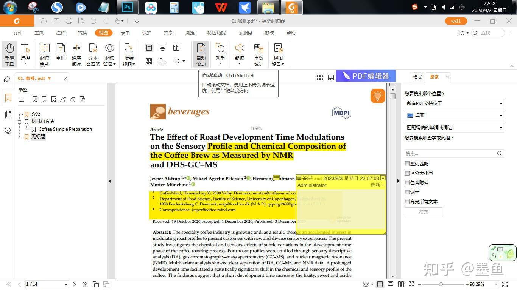Activate 阅读模式 reading mode
The width and height of the screenshot is (517, 290).
pos(44,53)
